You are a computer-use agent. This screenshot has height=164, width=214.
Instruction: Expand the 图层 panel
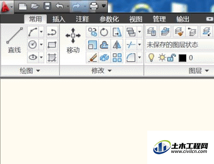pos(199,70)
